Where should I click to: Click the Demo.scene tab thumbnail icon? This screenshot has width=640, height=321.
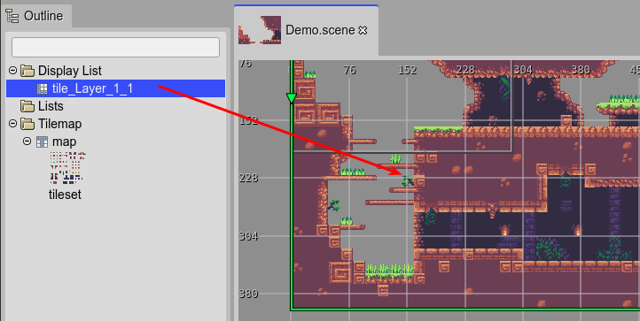pyautogui.click(x=260, y=30)
